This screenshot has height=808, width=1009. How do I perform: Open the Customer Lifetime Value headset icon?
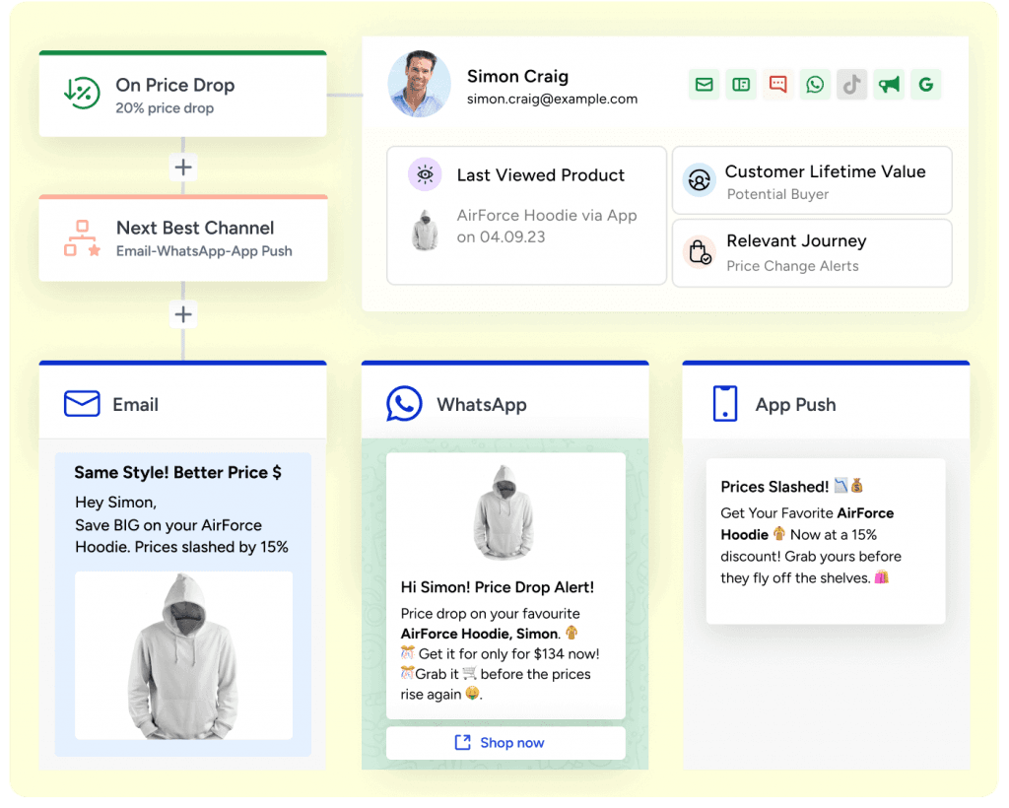[x=700, y=180]
